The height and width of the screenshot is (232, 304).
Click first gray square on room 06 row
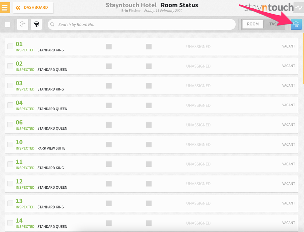109,125
